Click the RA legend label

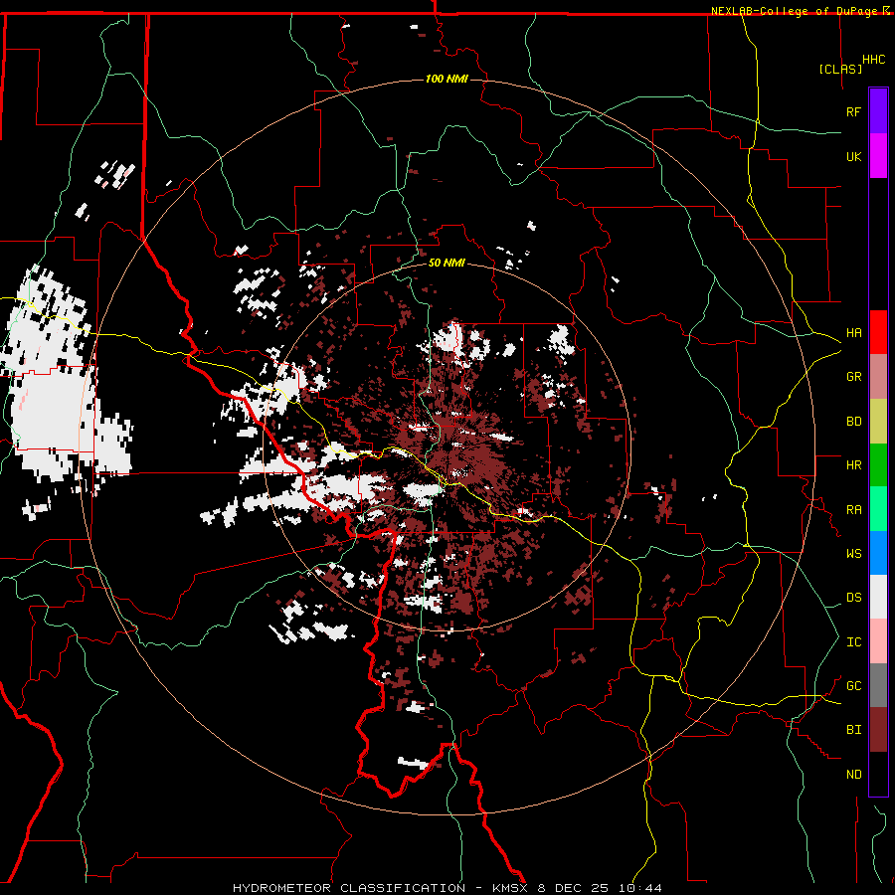click(x=853, y=510)
